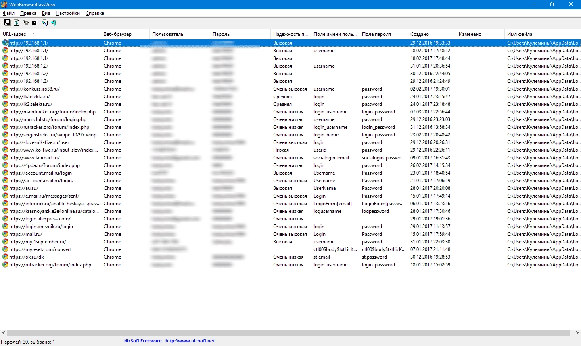Click the Save selected items toolbar icon
This screenshot has height=346, width=581.
[7, 23]
